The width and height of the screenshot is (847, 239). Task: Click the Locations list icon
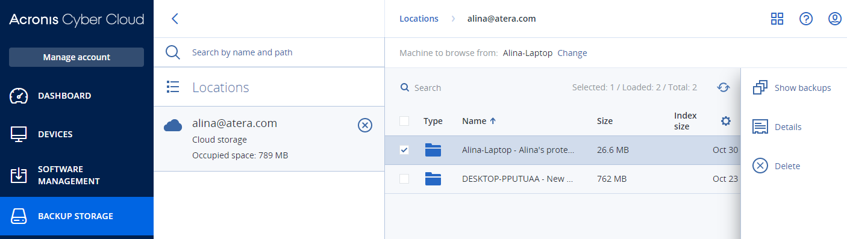(x=173, y=87)
